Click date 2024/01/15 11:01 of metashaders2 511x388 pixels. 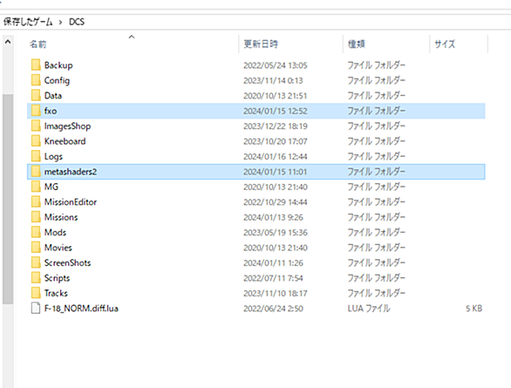pos(276,172)
